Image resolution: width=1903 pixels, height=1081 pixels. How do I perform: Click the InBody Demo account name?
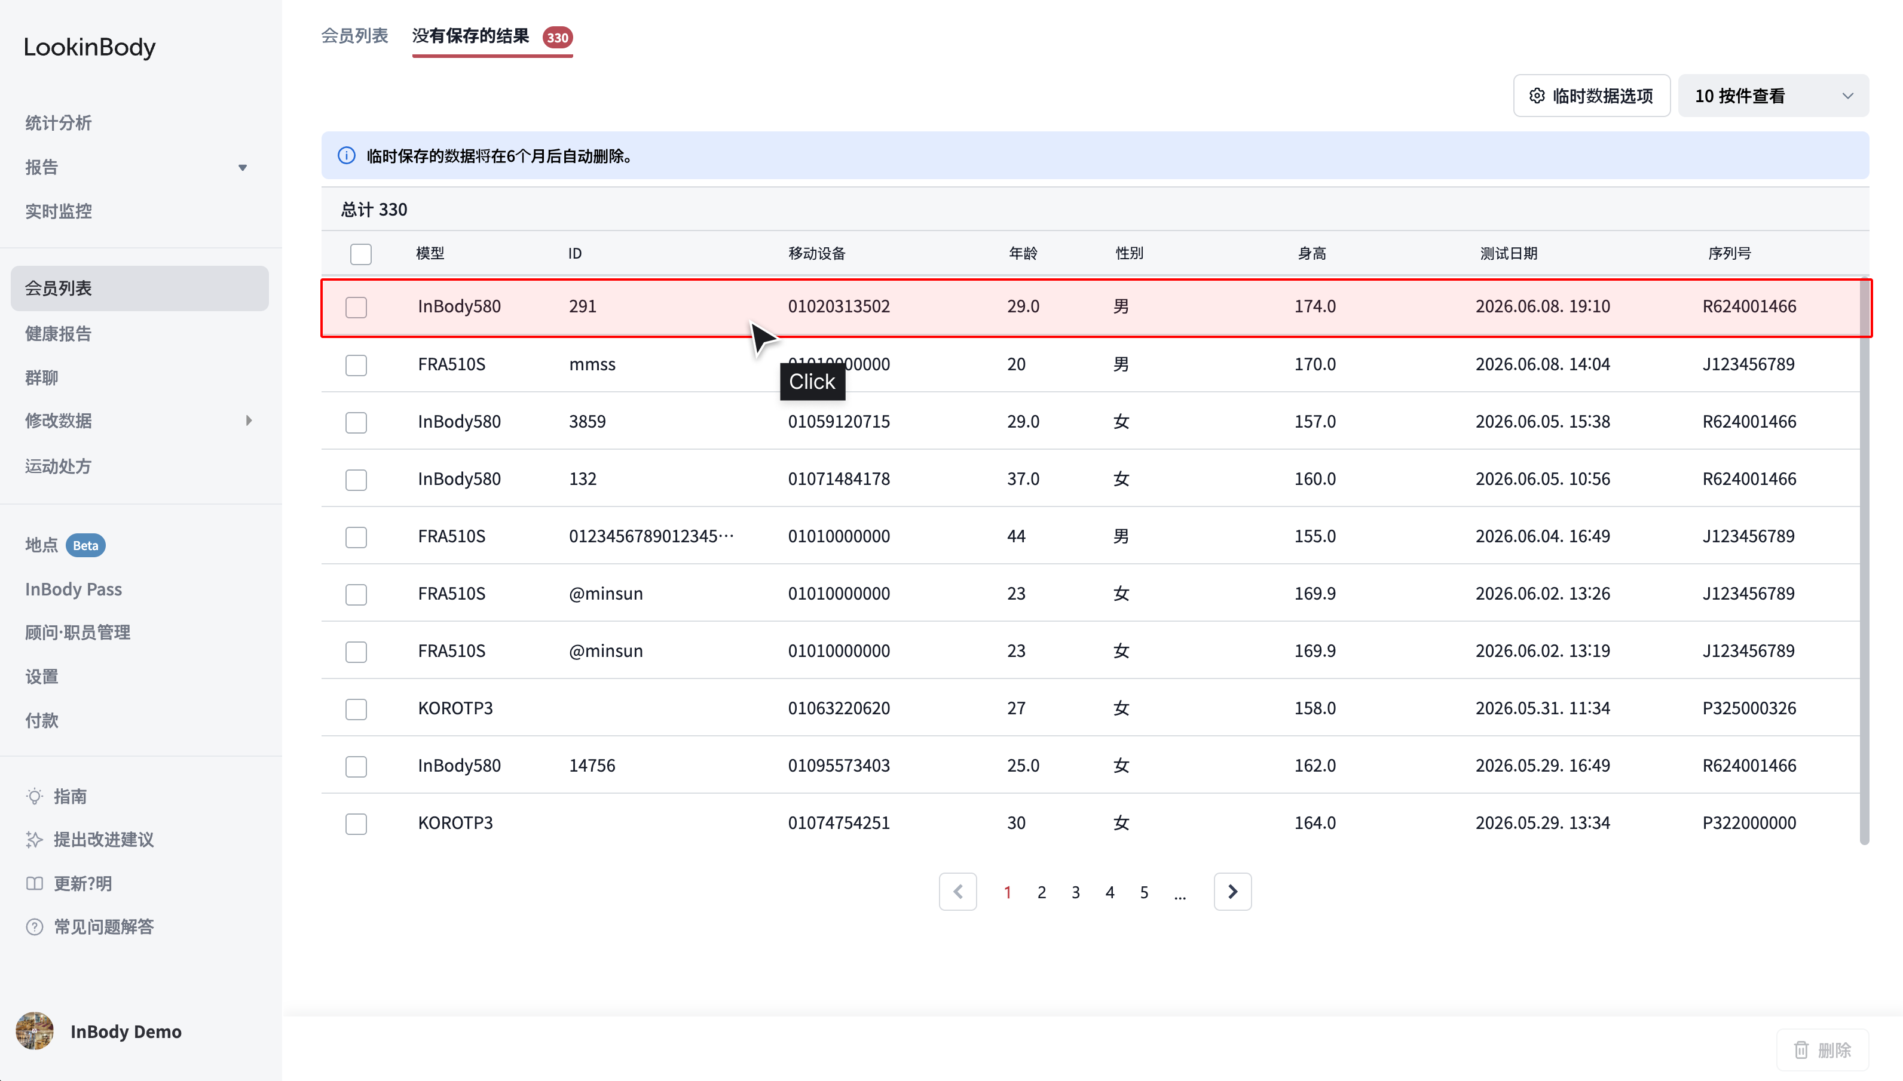pyautogui.click(x=126, y=1032)
